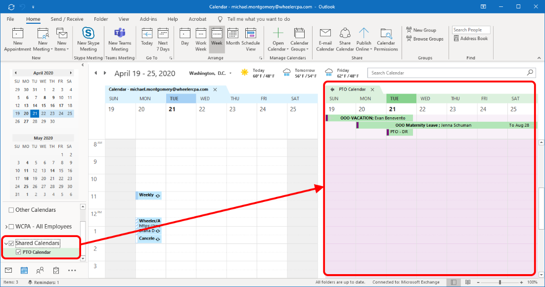Screen dimensions: 545x287
Task: Uncheck PTO Calendar checkbox
Action: (x=18, y=252)
